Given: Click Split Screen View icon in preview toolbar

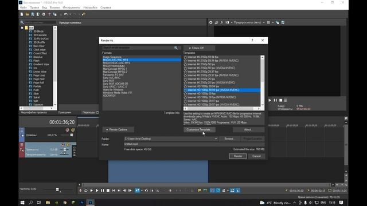Looking at the screenshot, I should coord(227,22).
